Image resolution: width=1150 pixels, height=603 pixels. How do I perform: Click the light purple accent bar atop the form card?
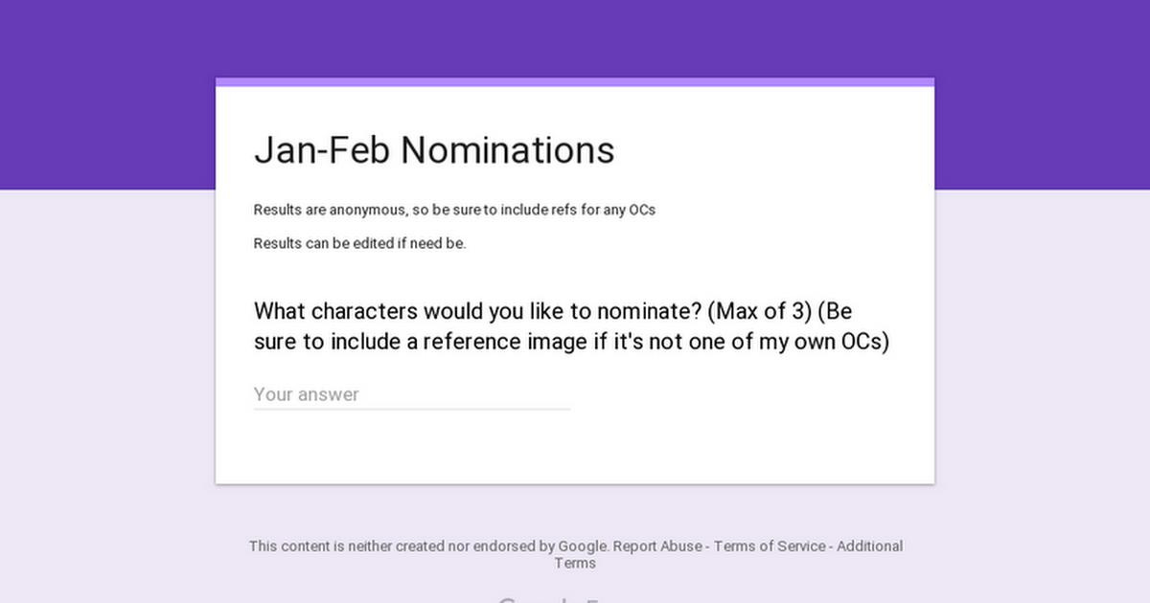coord(575,82)
